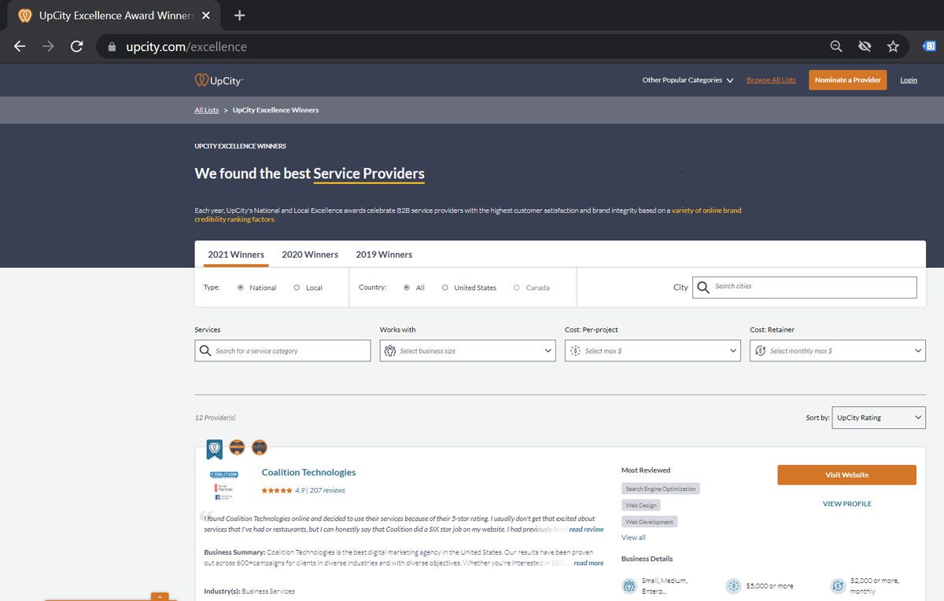Screen dimensions: 944x601
Task: Open the Cost Per-project max dropdown
Action: tap(653, 351)
